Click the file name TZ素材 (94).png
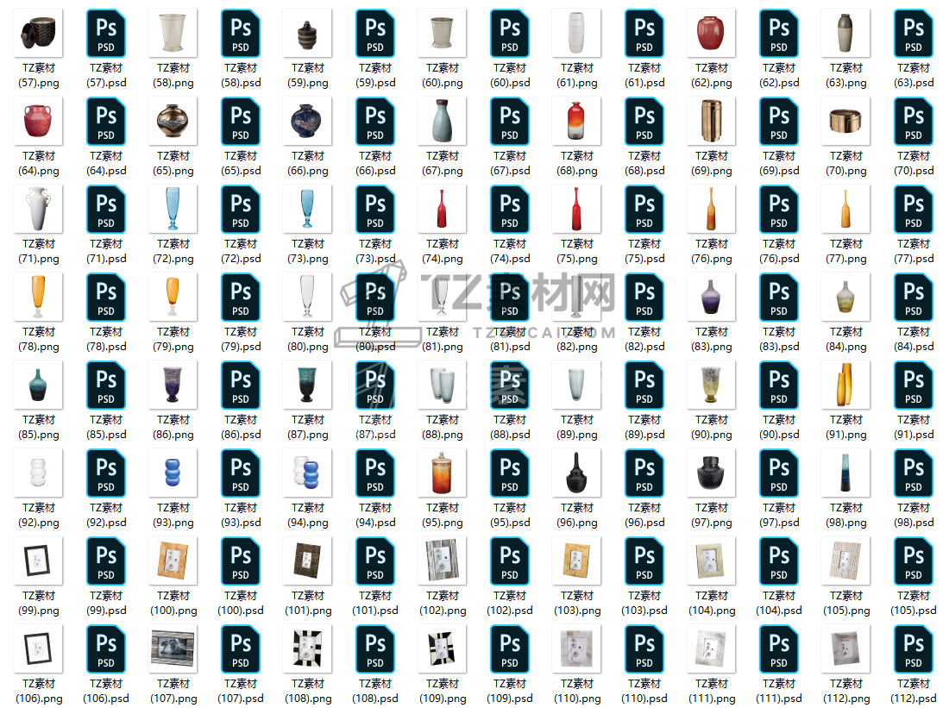 [x=307, y=515]
